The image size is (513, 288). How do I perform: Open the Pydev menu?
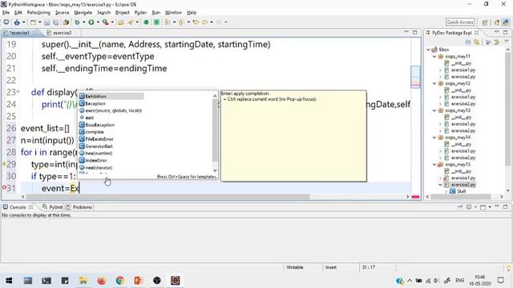pyautogui.click(x=141, y=13)
